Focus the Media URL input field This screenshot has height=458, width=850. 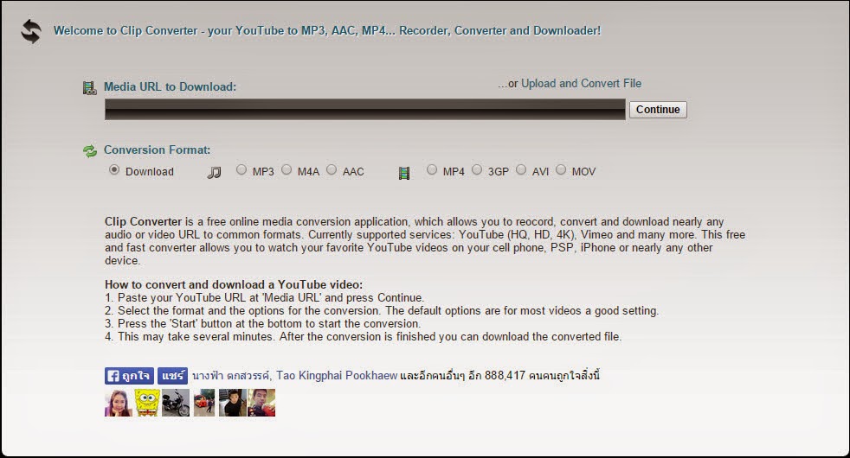364,110
